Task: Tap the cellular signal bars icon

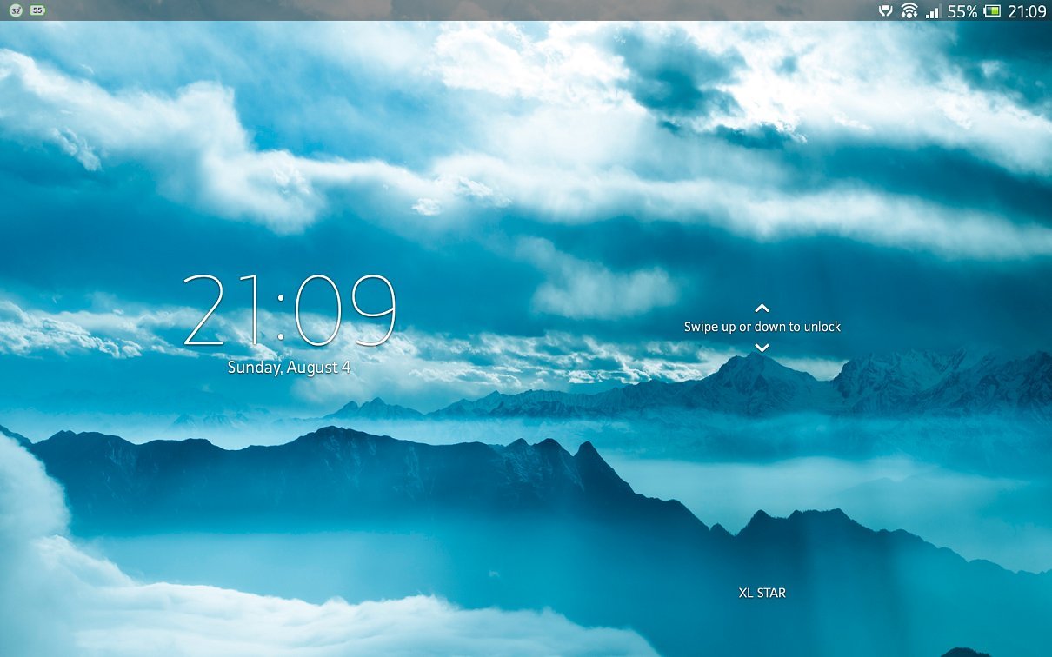Action: (933, 11)
